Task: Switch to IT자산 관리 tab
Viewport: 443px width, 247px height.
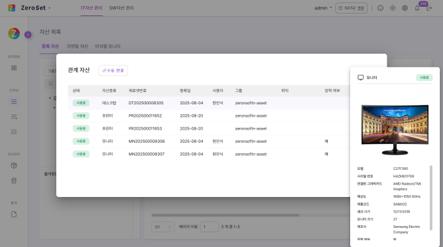Action: coord(92,8)
